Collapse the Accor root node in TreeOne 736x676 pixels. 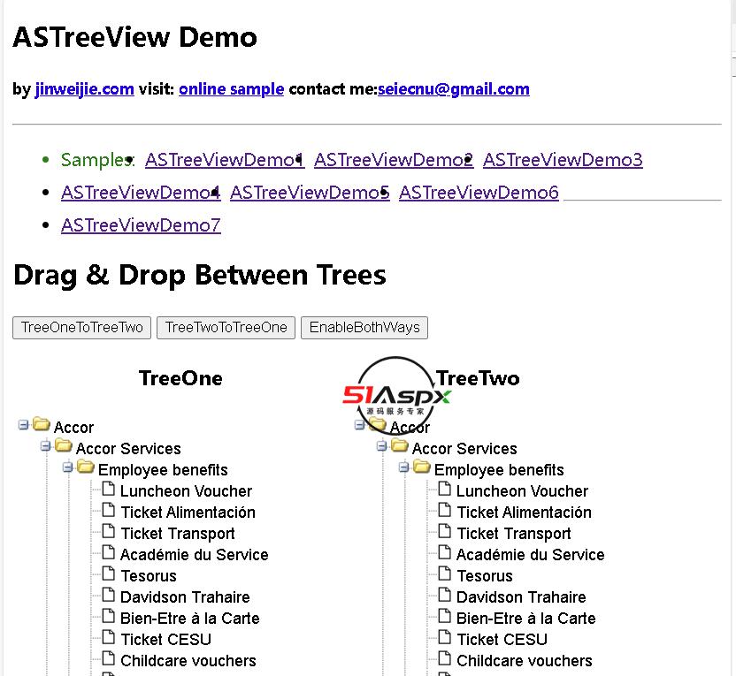point(23,425)
